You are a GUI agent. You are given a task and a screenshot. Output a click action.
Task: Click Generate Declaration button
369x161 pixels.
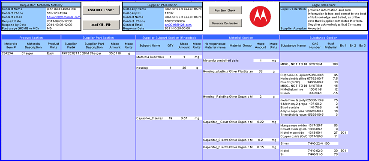[x=225, y=23]
